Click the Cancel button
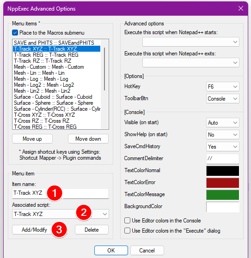Image resolution: width=251 pixels, height=258 pixels. coord(147,250)
